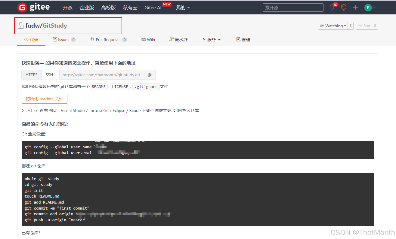Click the 'git commit -m "first commit"' line
The height and width of the screenshot is (239, 396).
57,208
